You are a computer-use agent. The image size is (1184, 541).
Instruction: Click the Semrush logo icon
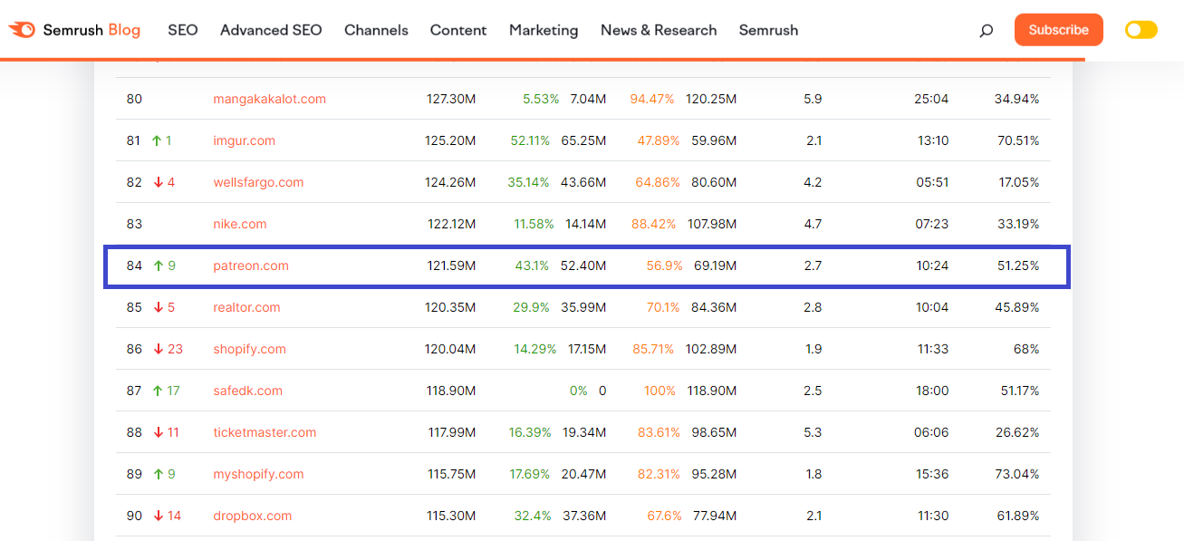coord(23,29)
